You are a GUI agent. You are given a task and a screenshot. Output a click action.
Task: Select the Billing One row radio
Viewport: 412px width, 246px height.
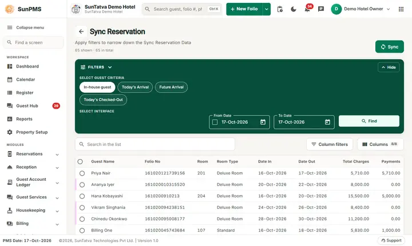pyautogui.click(x=82, y=231)
